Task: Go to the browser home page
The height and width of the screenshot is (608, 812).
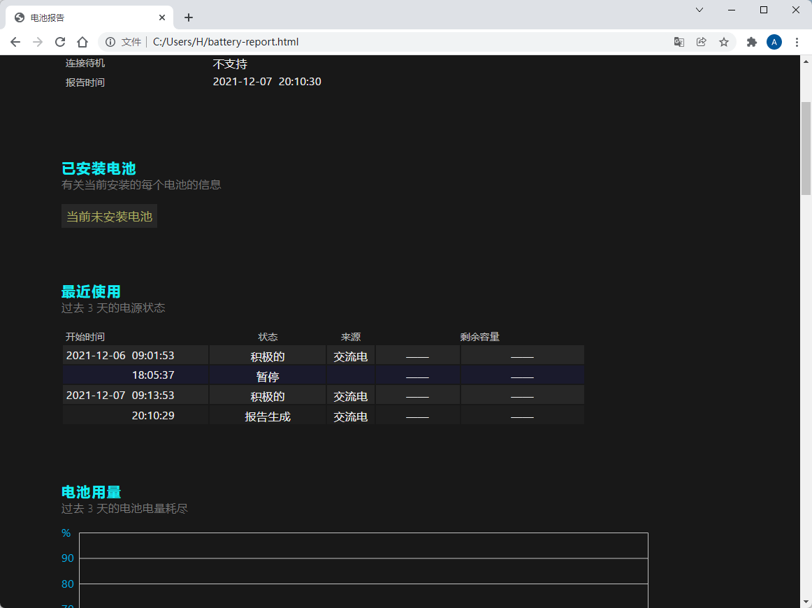Action: tap(82, 42)
